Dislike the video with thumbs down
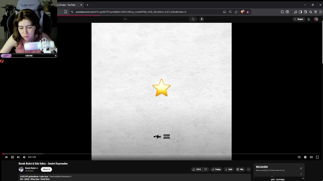 click(205, 169)
